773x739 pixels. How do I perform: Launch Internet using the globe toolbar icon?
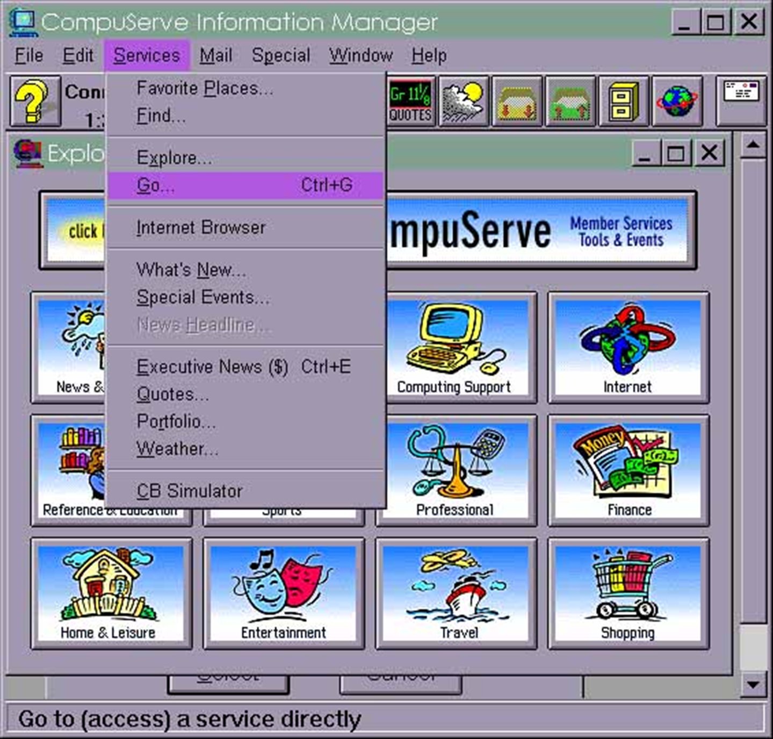tap(677, 101)
